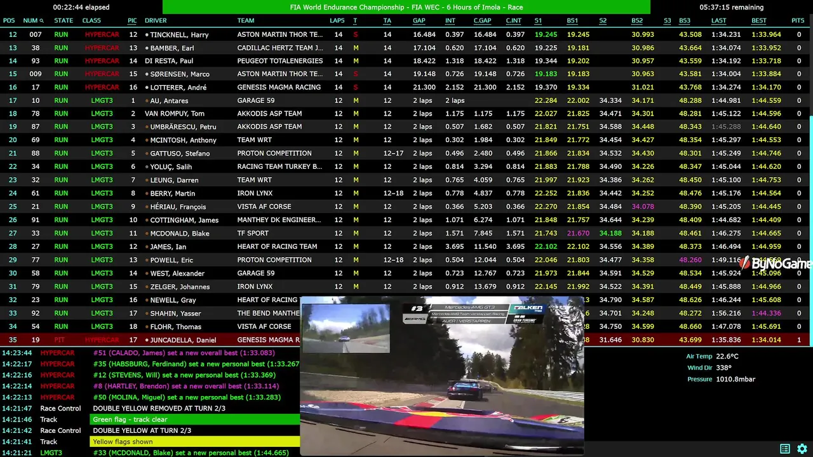Click team name MANTHEY DK ENGINEER...

coord(279,220)
